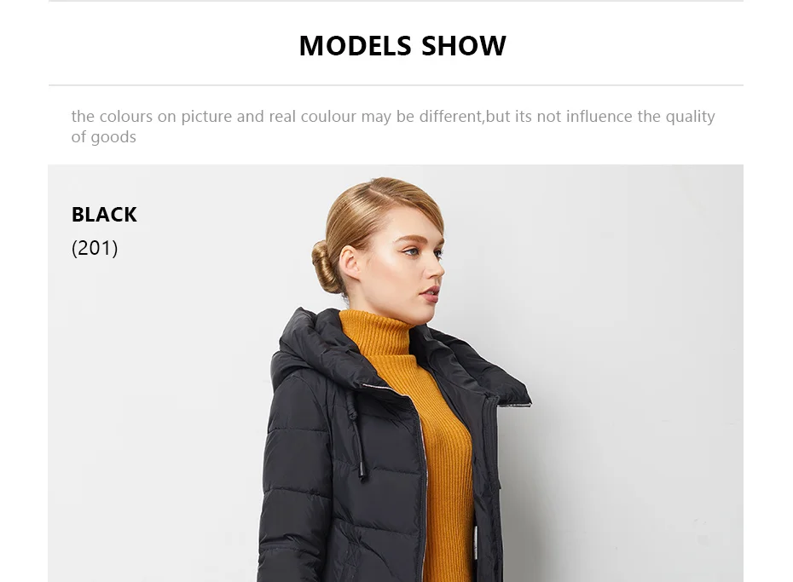The height and width of the screenshot is (582, 793).
Task: Click the word 'SHOW' in the heading
Action: click(463, 46)
